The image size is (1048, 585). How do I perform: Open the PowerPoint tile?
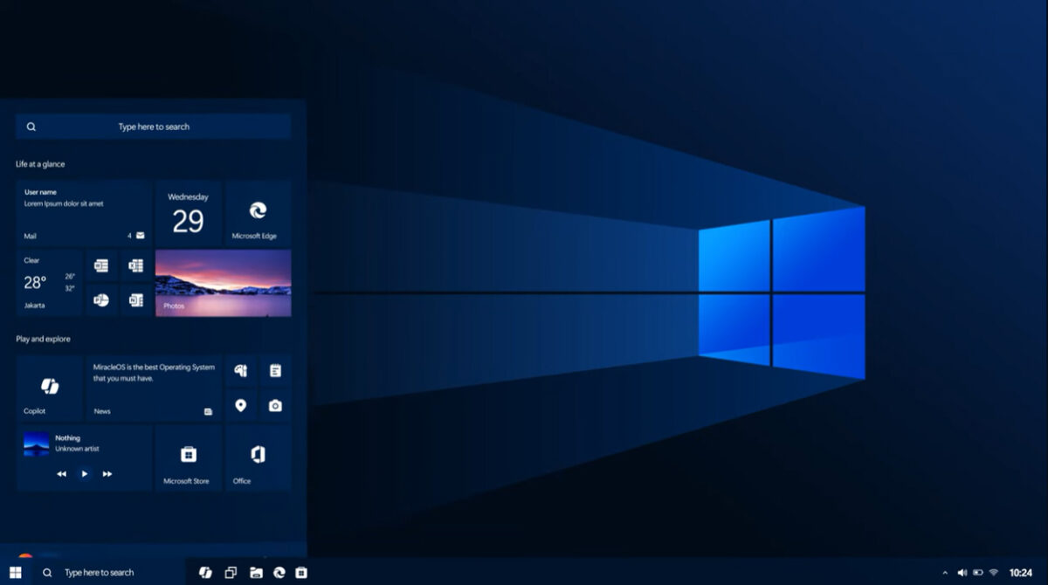pos(103,299)
